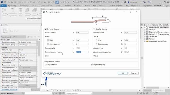
Task: Click the shopping cart icon in title bar
Action: 144,2
